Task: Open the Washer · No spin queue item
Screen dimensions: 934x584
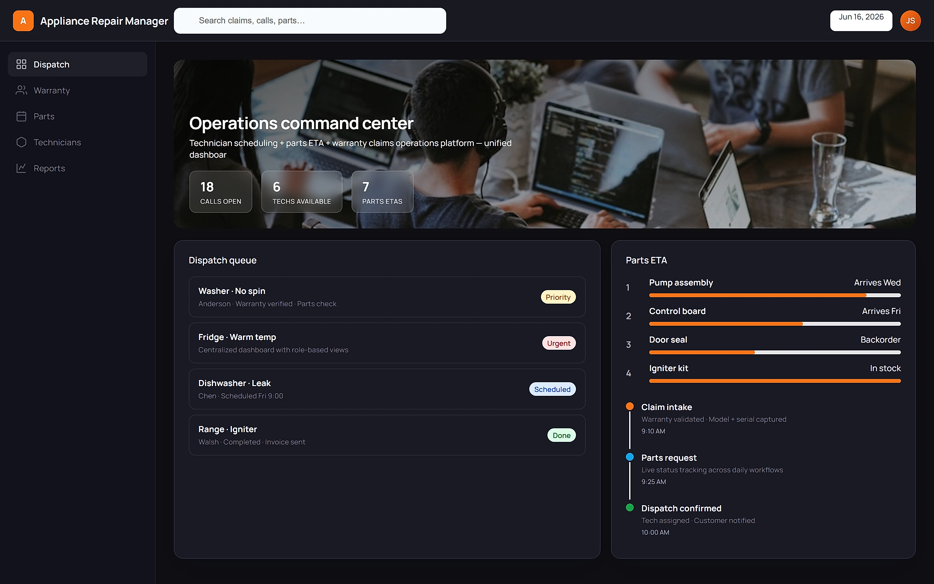Action: click(387, 297)
